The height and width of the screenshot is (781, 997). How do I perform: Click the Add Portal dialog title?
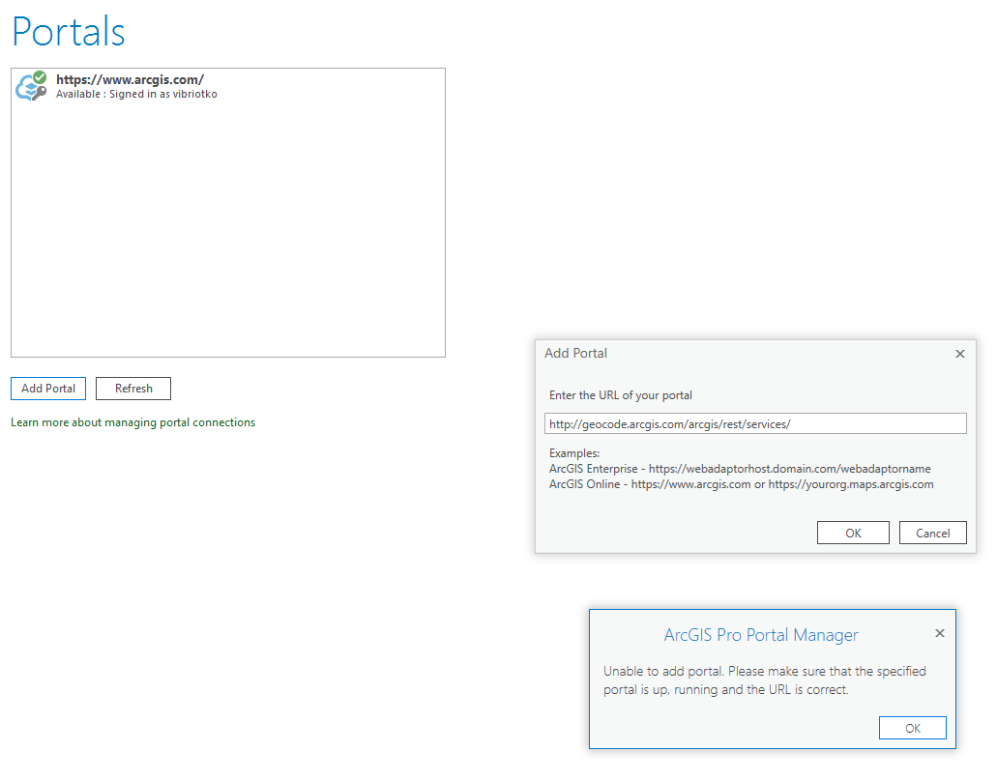[x=575, y=354]
